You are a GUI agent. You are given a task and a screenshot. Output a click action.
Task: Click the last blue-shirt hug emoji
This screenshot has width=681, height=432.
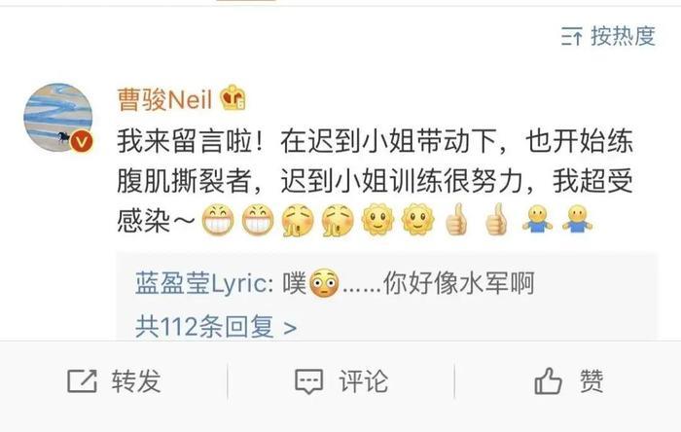click(x=577, y=219)
